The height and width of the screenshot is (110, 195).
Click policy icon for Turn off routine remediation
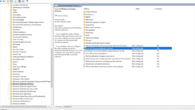[84, 53]
